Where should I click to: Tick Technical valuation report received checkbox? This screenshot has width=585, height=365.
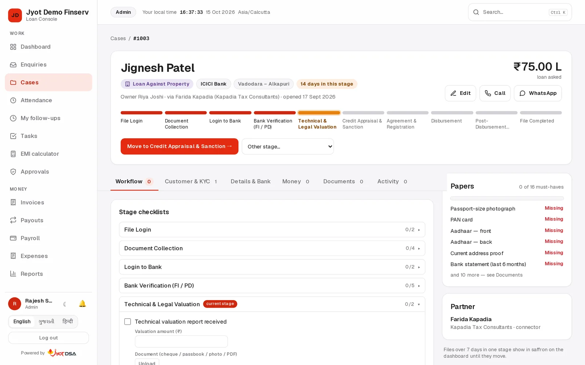point(128,322)
